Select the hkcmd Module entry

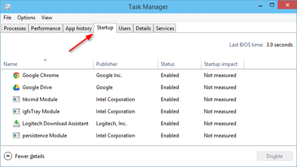[x=40, y=99]
